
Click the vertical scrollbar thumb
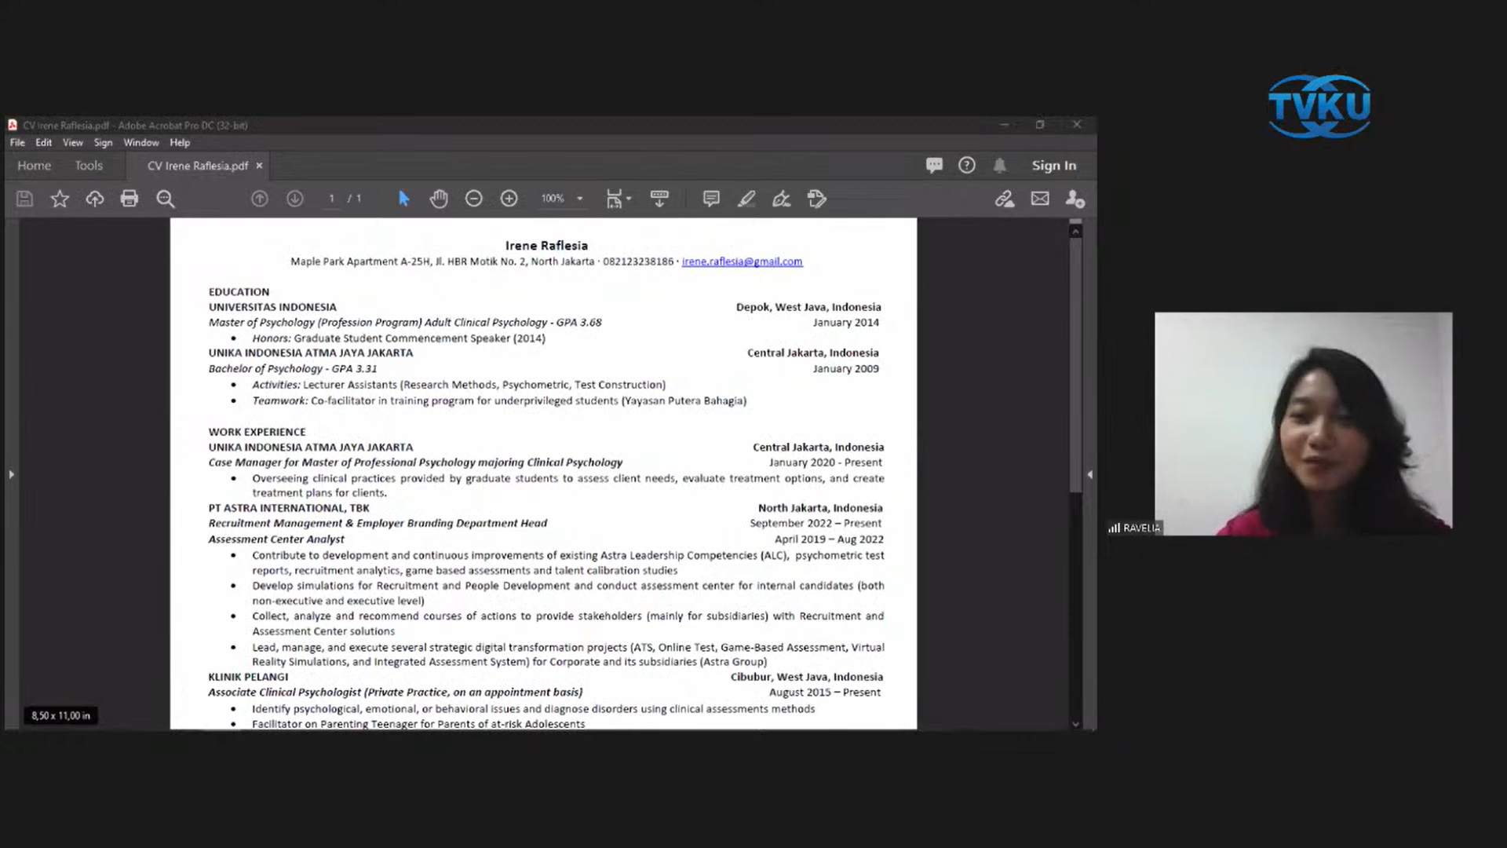tap(1075, 366)
